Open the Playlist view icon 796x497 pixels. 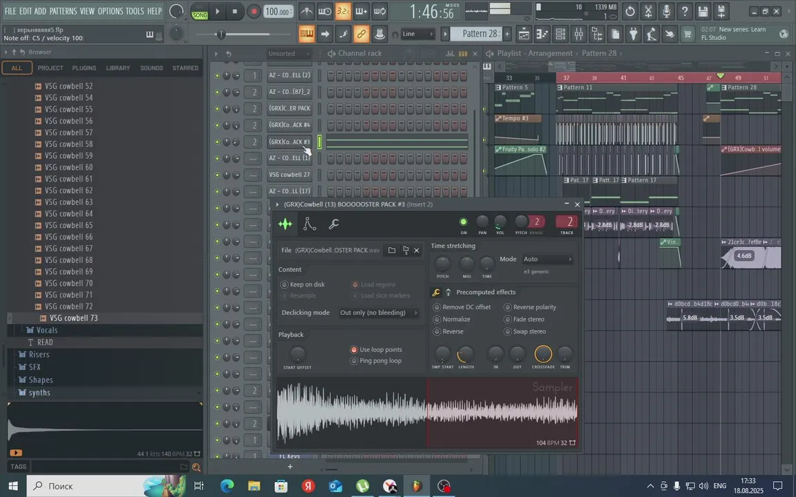(524, 34)
